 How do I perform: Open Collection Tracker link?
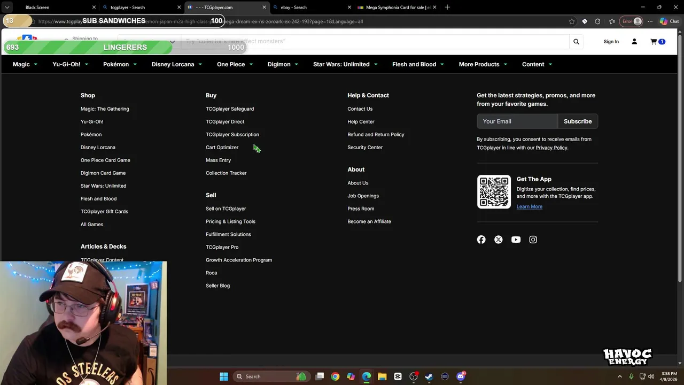(x=226, y=173)
